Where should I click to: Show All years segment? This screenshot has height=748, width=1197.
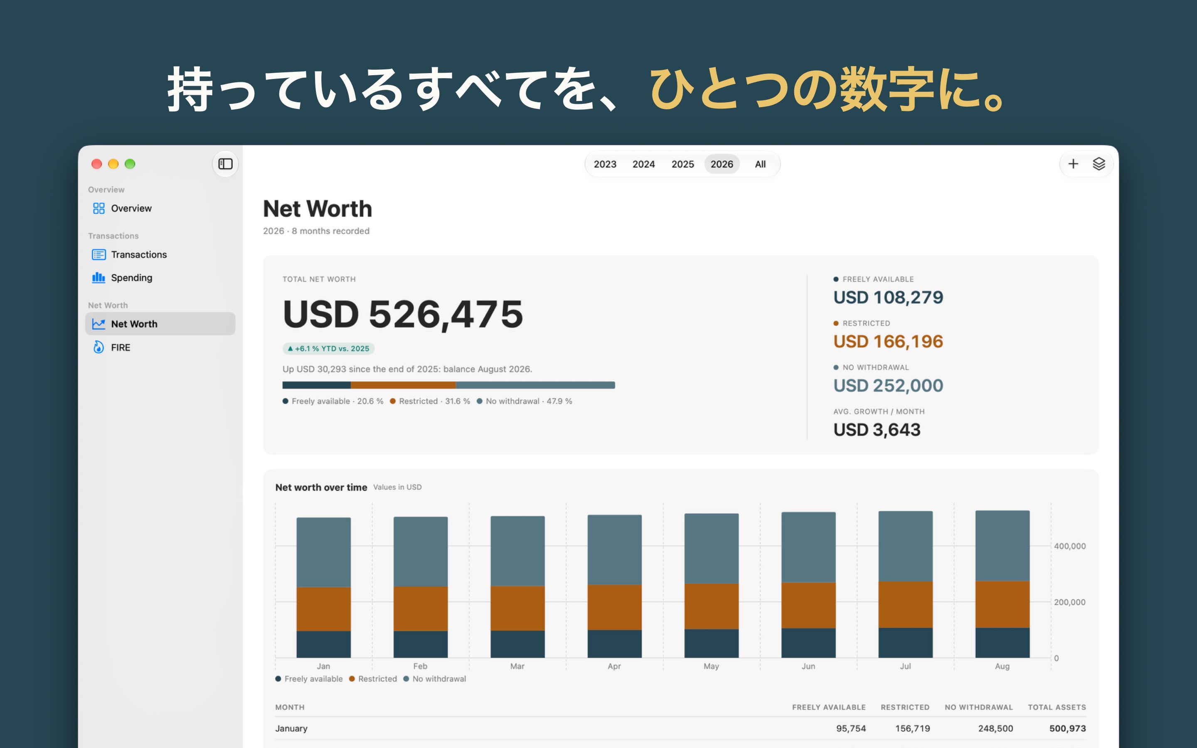760,164
